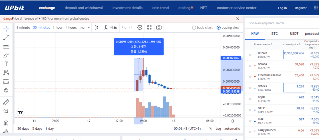Sort list by current price
The image size is (319, 140).
(292, 44)
